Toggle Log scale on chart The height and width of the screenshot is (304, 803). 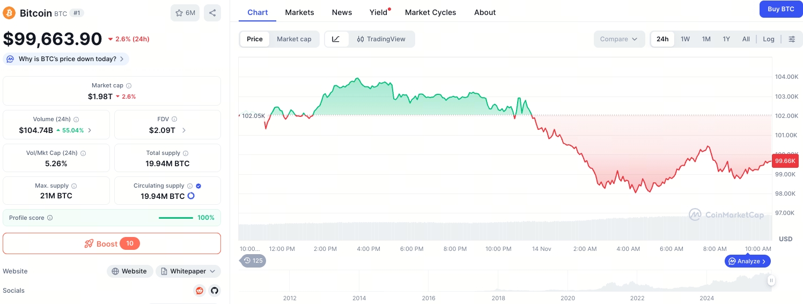[769, 39]
